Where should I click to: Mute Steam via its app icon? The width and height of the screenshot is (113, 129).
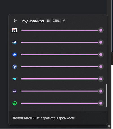15,42
